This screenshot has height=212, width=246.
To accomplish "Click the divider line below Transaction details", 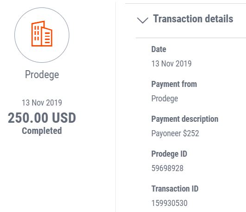I will click(x=191, y=38).
